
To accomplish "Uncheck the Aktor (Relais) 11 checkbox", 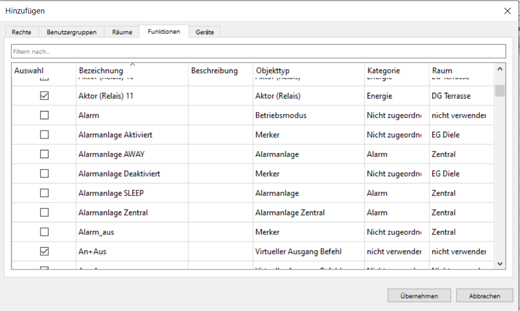I will click(x=45, y=96).
